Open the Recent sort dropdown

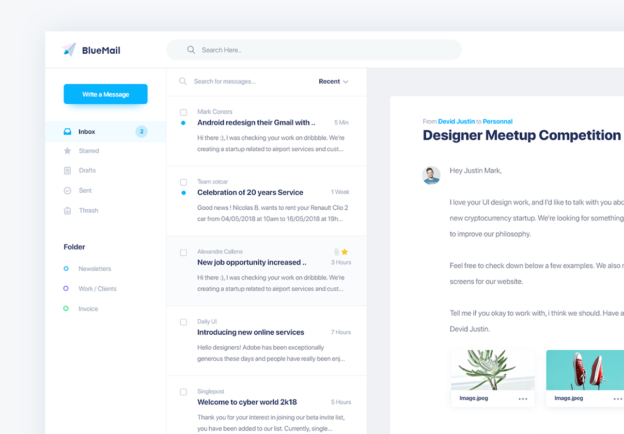[334, 82]
